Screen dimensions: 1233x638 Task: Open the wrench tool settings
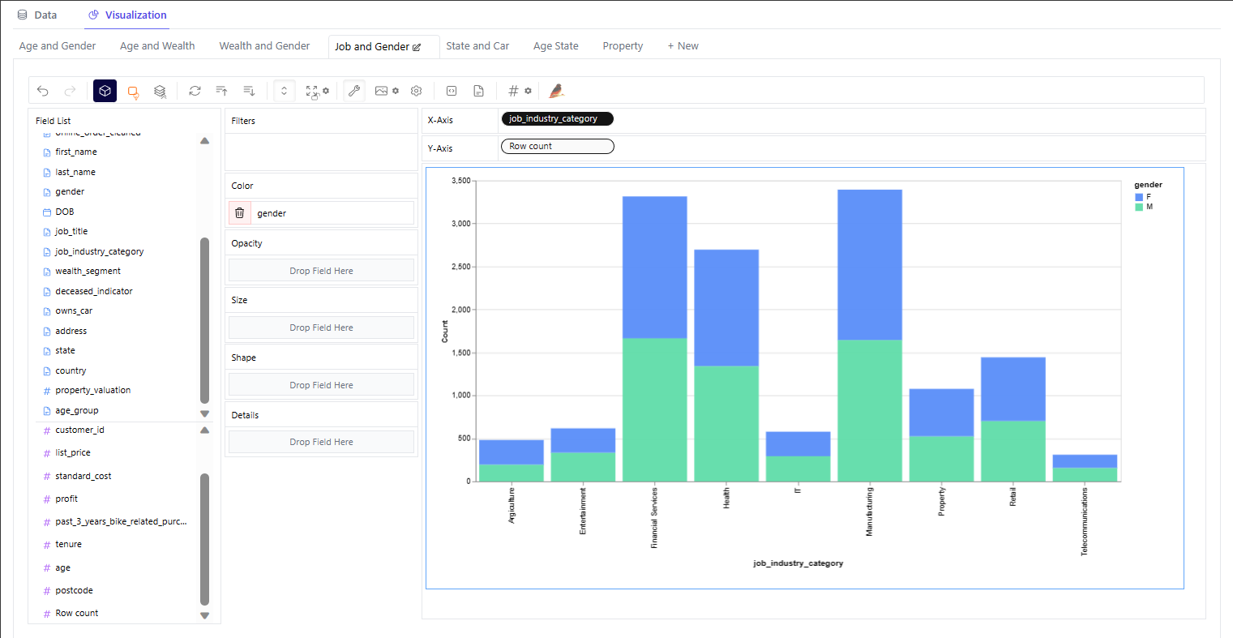click(x=353, y=90)
